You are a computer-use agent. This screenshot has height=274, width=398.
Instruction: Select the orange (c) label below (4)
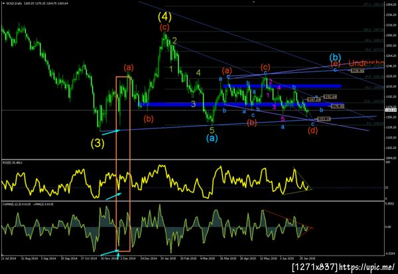coord(165,27)
